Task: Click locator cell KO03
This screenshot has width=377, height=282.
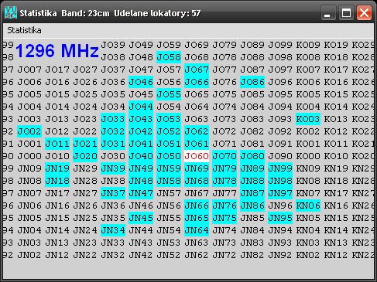Action: pos(308,119)
